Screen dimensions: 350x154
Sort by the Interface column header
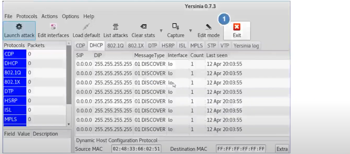[178, 55]
